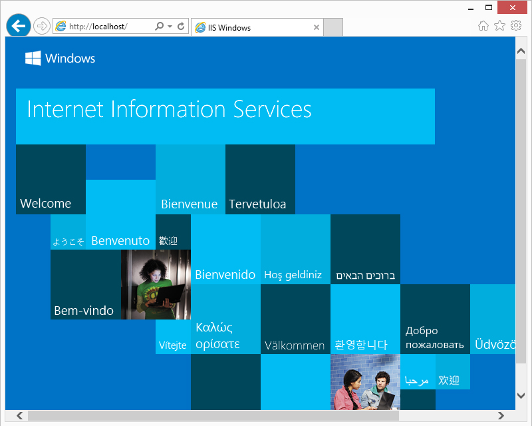Click the horizontal scrollbar left arrow
Screen dimensions: 532x426
point(20,415)
